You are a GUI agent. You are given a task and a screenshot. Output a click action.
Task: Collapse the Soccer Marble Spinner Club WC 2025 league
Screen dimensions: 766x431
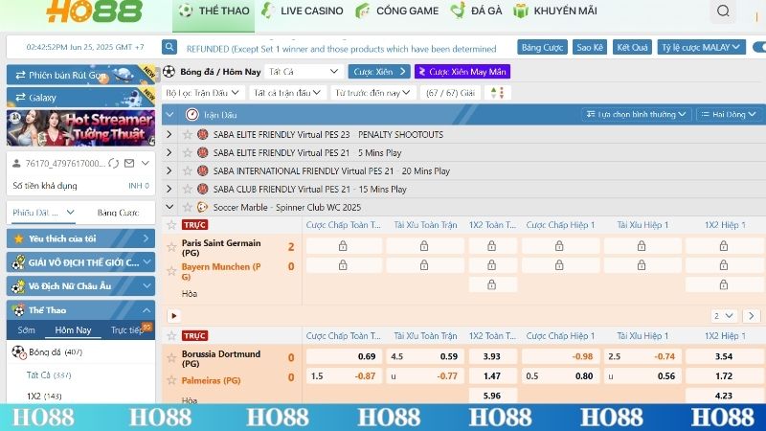pyautogui.click(x=169, y=207)
